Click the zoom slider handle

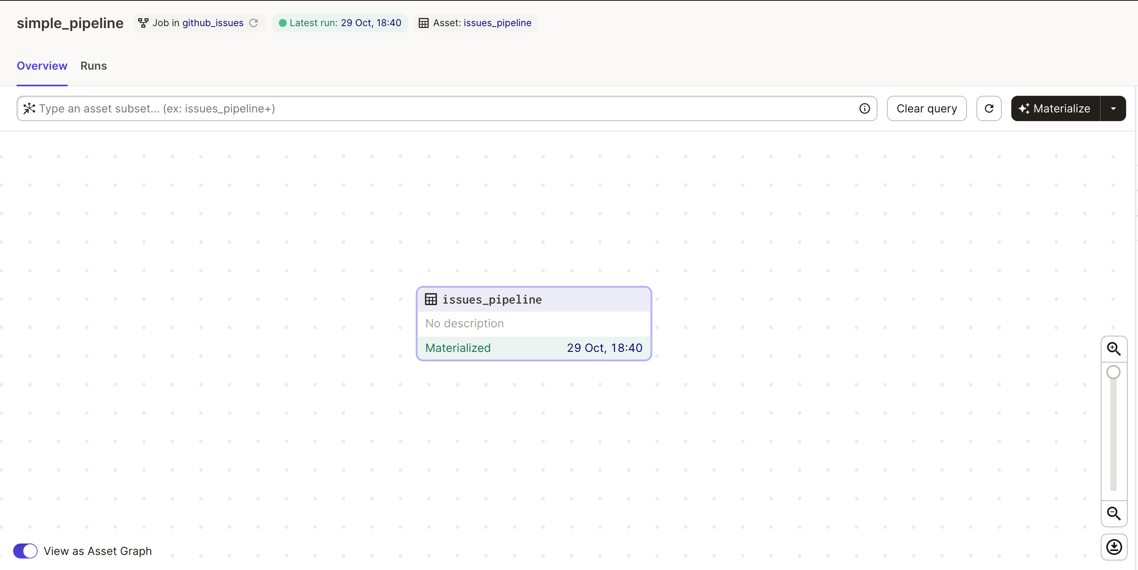1113,372
